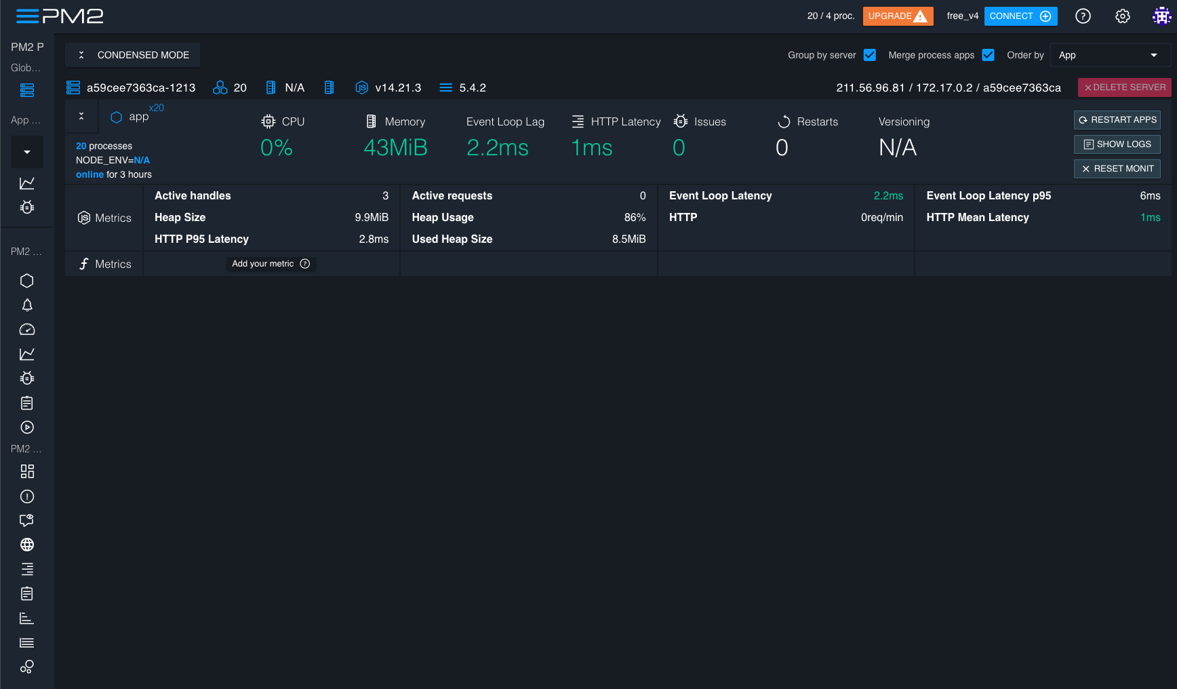Open the hamburger menu next to PM2 logo
This screenshot has height=689, width=1177.
point(27,16)
